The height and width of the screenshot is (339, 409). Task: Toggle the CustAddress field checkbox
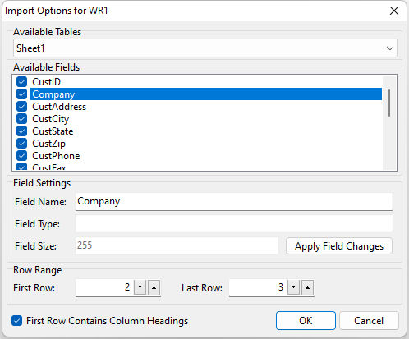pos(21,107)
